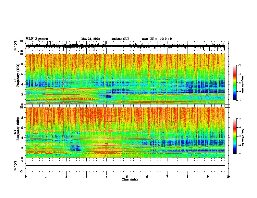This screenshot has height=198, width=257.
Task: Click the "VLF Spectra" title text
Action: click(37, 39)
